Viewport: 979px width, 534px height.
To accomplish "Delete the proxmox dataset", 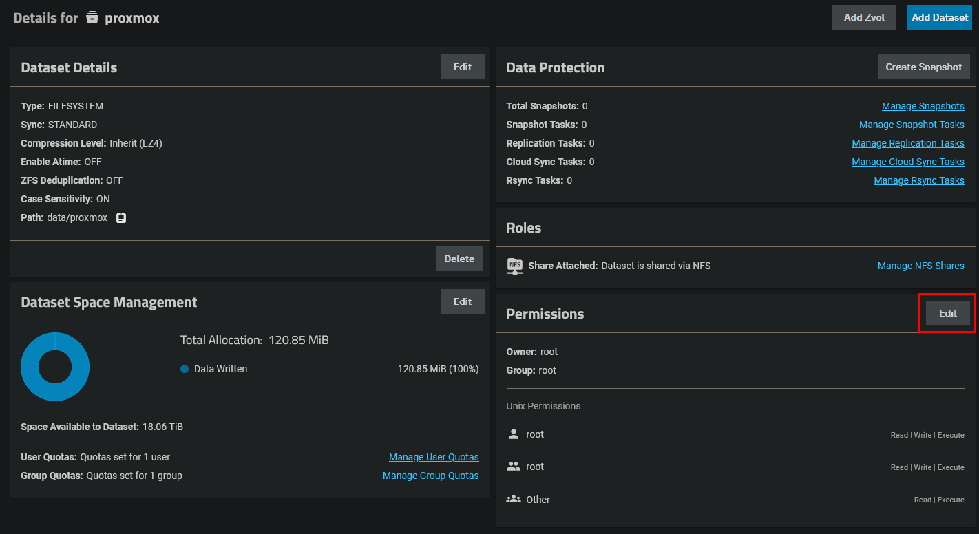I will tap(459, 259).
